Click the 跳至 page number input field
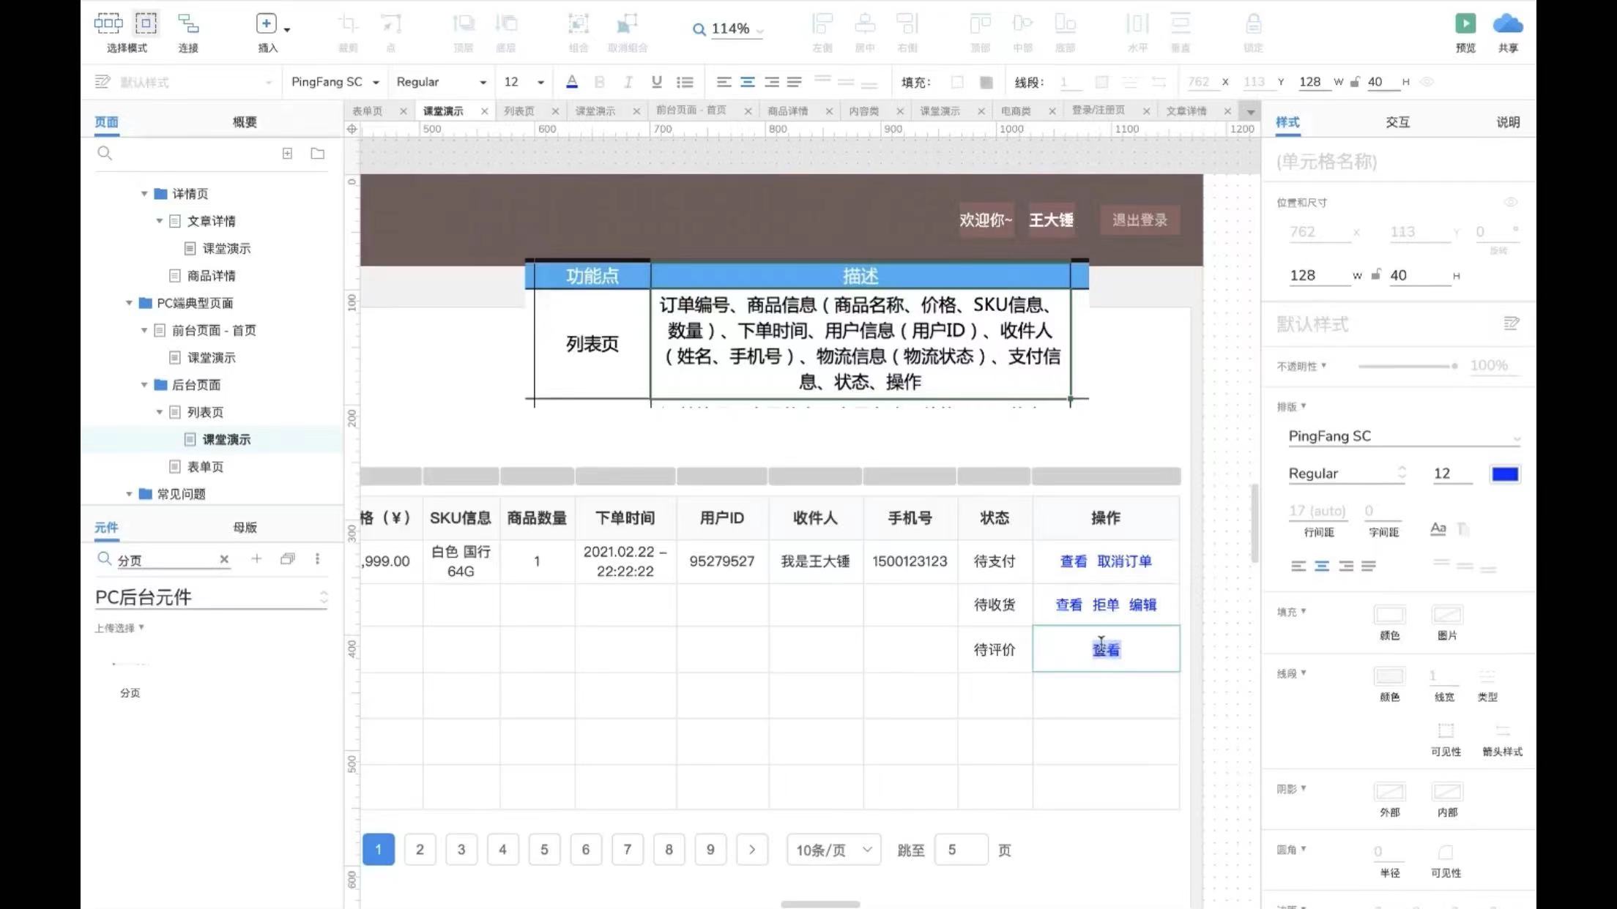 pyautogui.click(x=961, y=850)
